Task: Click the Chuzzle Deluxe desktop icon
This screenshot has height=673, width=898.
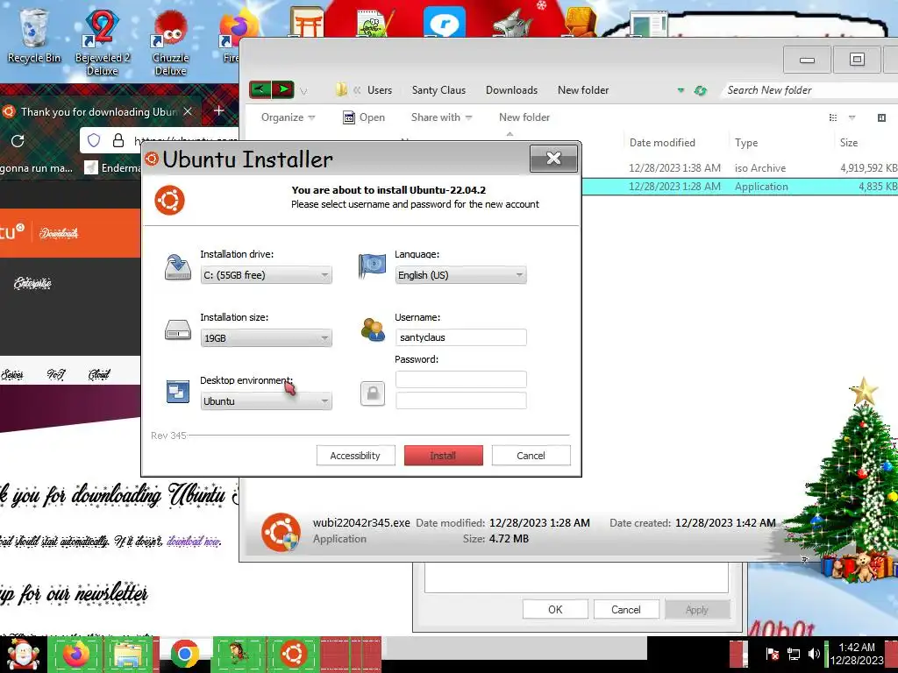Action: point(170,42)
